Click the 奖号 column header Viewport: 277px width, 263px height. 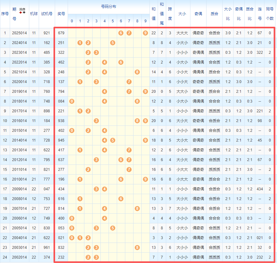(x=61, y=14)
